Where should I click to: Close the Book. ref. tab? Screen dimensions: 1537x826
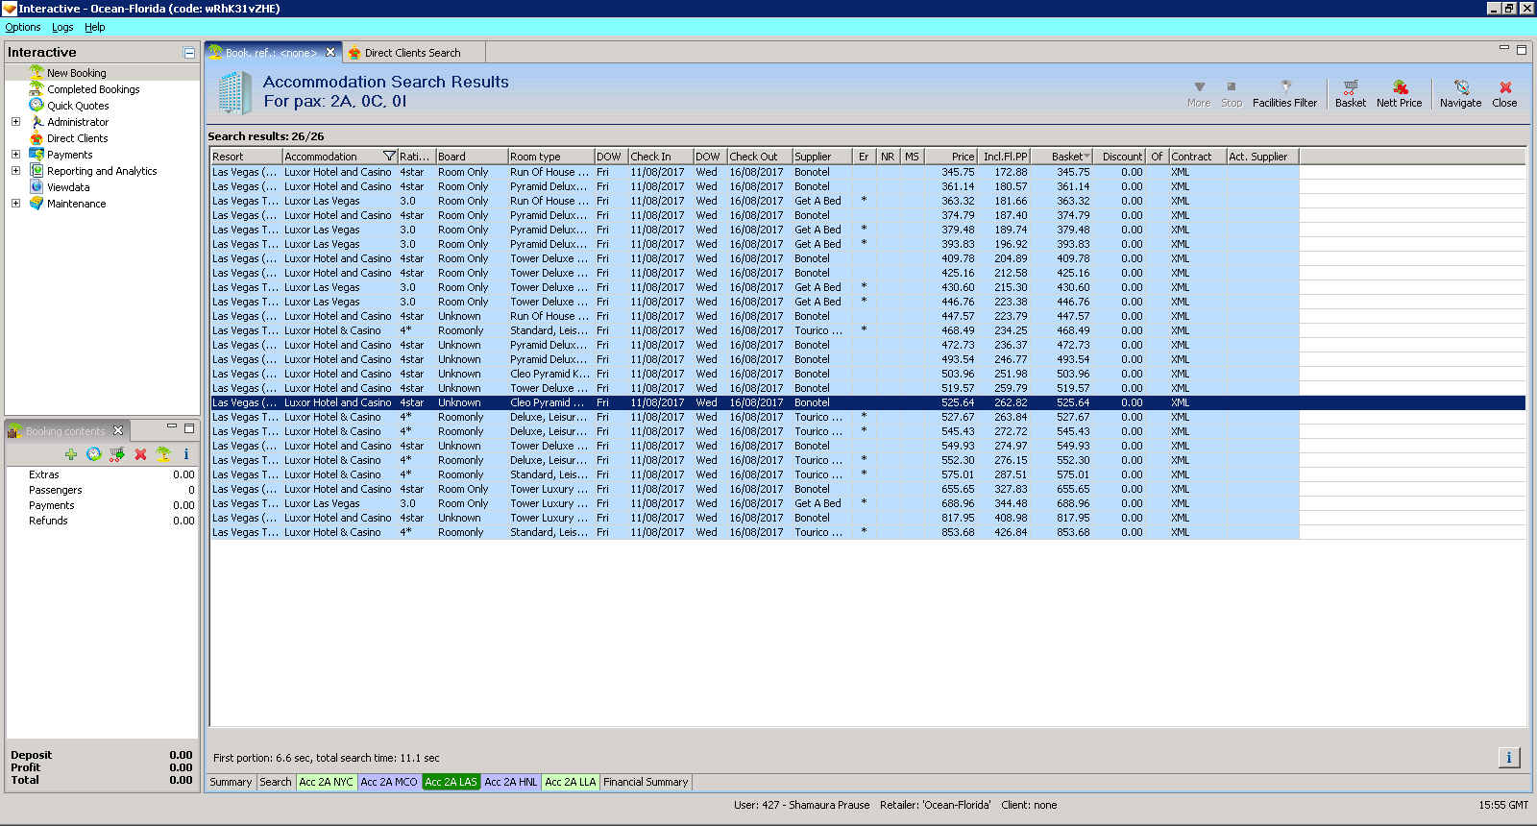(330, 53)
